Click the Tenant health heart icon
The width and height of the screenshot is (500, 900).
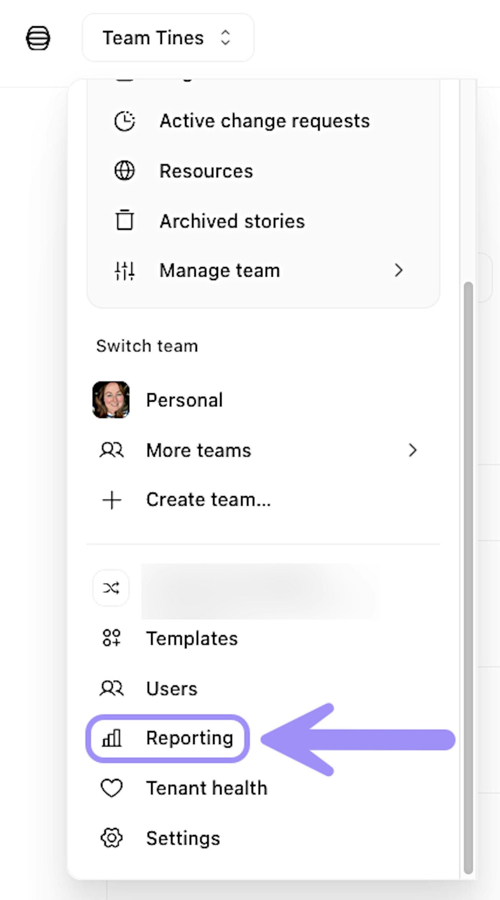[x=112, y=788]
